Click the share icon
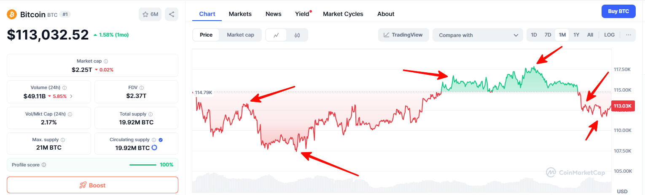The width and height of the screenshot is (645, 195). [x=172, y=14]
